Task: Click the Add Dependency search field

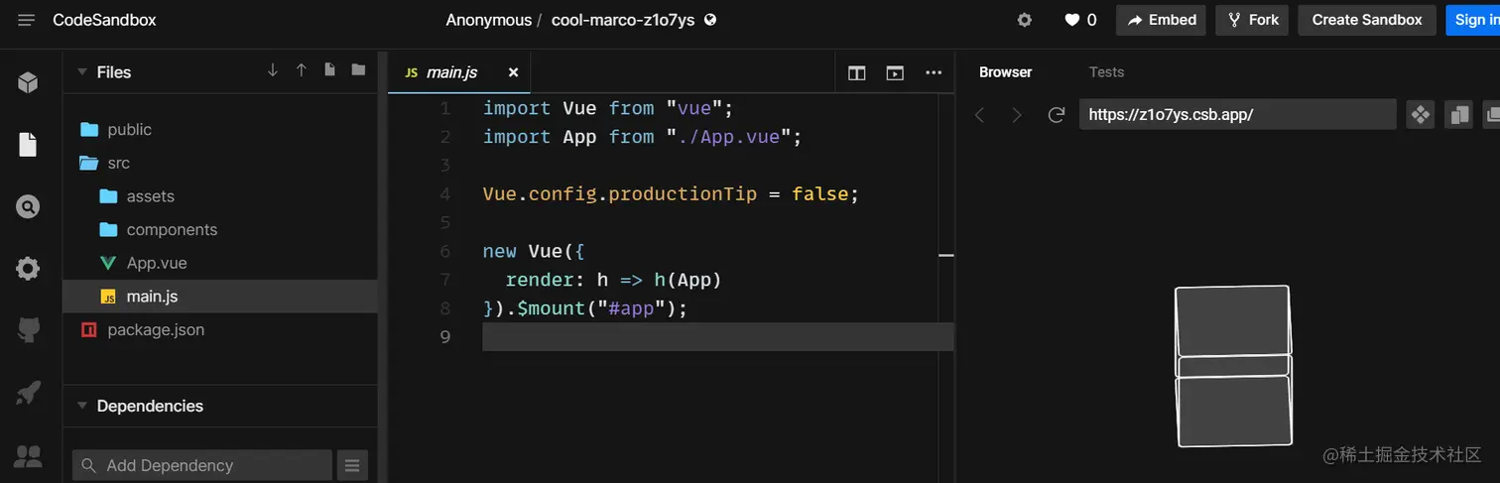Action: point(202,465)
